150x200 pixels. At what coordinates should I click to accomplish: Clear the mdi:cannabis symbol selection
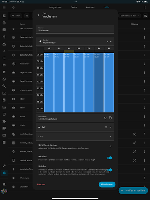[x=107, y=42]
